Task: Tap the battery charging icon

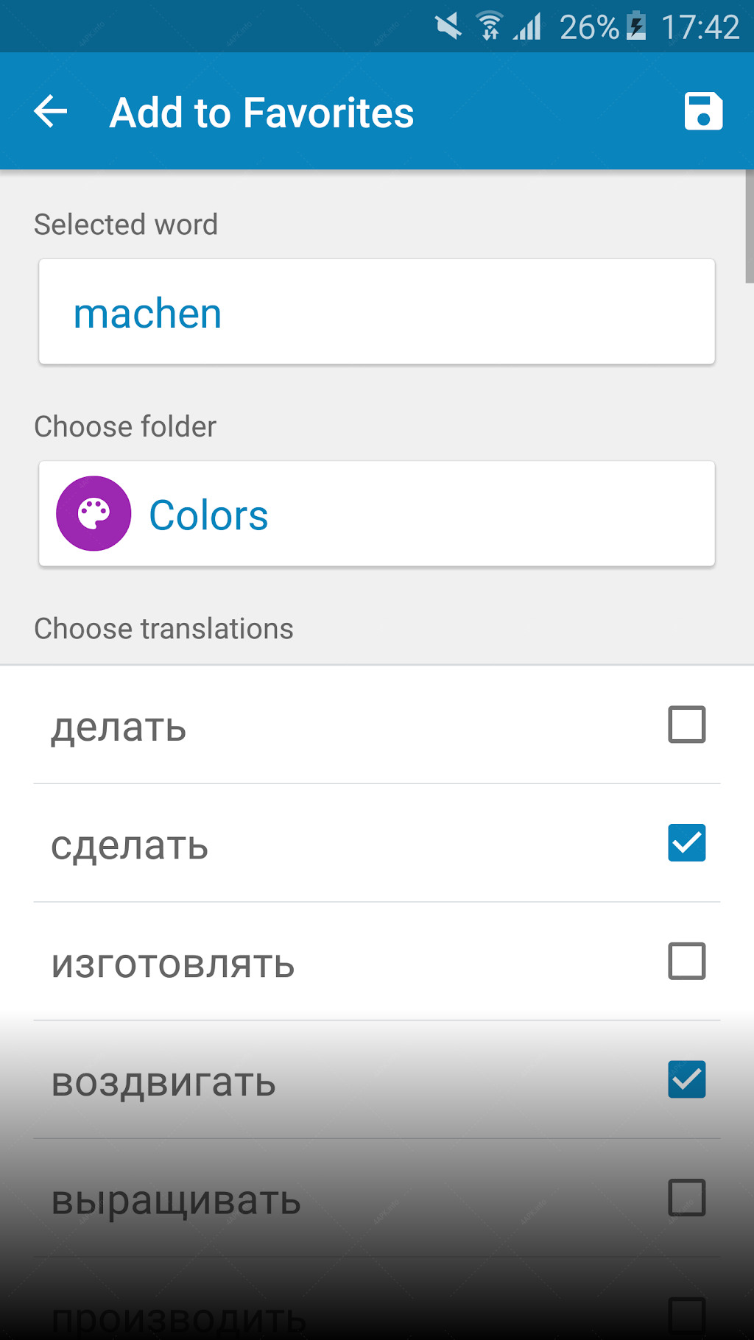Action: click(x=636, y=27)
